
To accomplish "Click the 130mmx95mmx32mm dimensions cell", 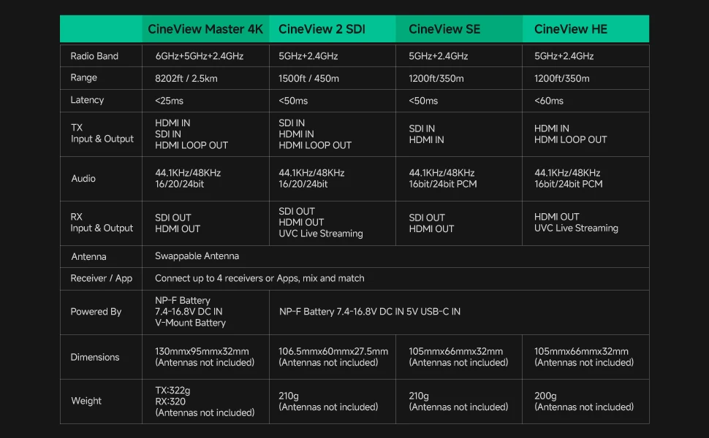I will 205,357.
